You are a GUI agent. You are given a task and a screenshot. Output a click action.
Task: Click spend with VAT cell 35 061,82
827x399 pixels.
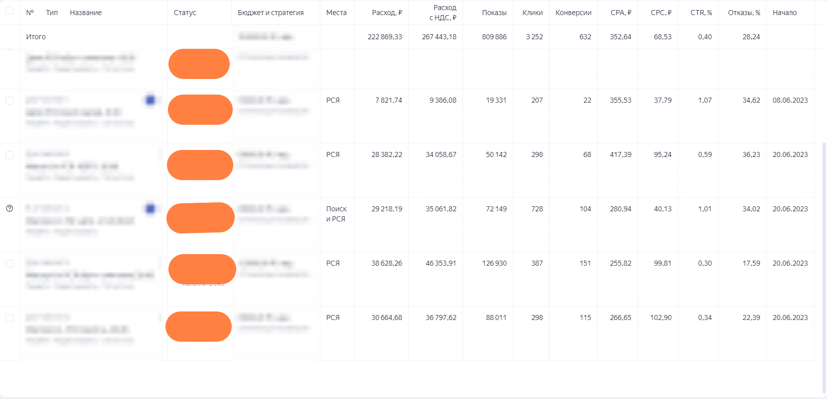(x=441, y=209)
